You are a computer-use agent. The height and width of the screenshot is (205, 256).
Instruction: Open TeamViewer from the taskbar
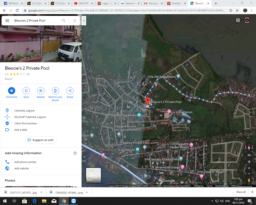tap(73, 201)
